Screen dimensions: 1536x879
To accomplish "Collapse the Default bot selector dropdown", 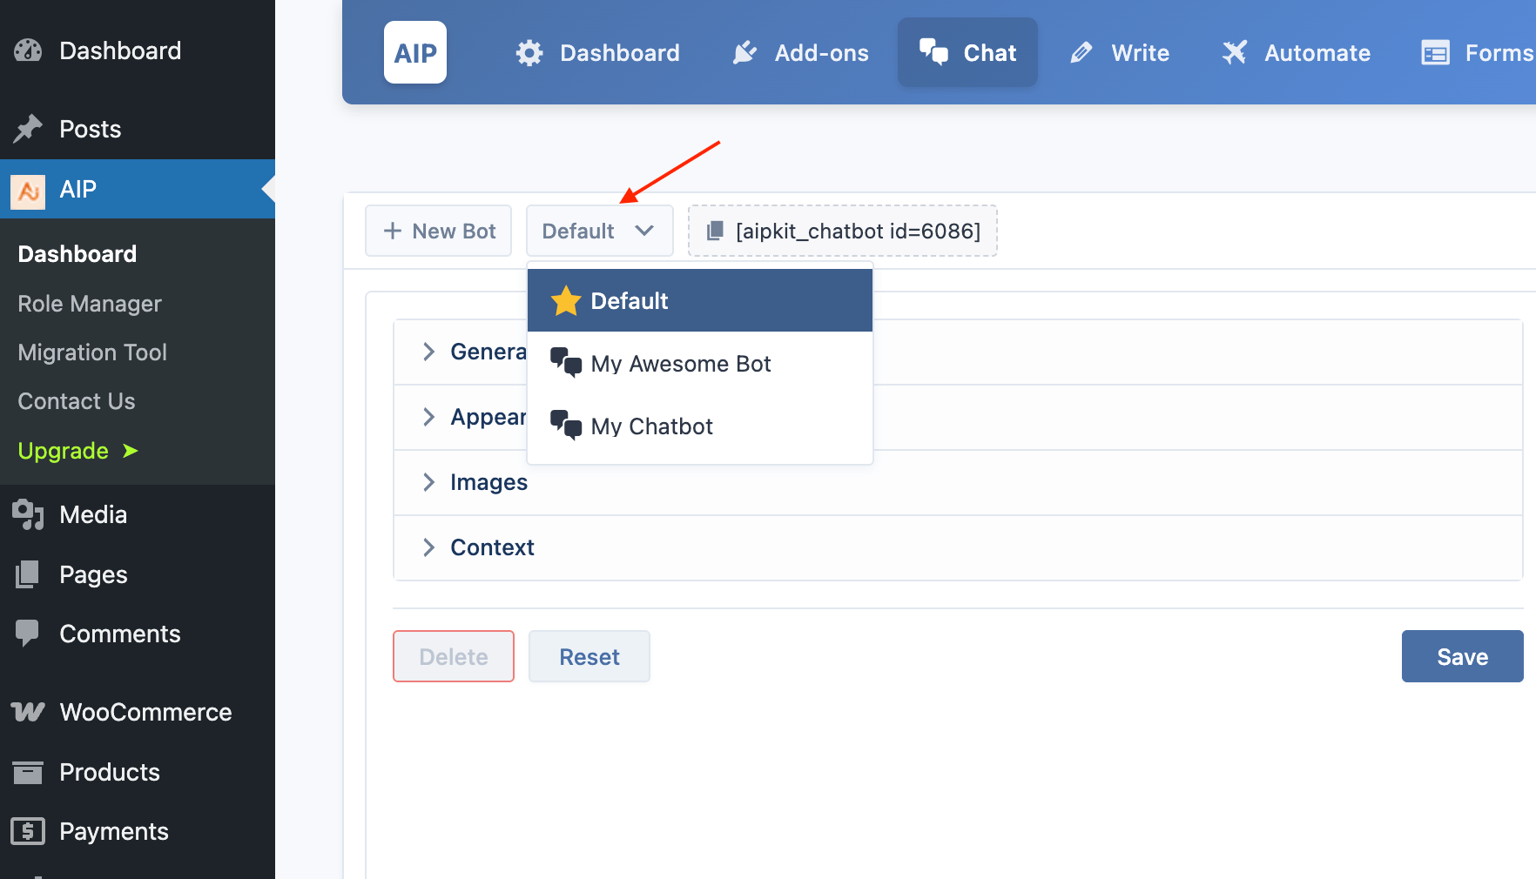I will (x=599, y=231).
